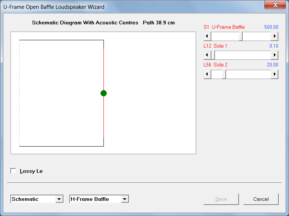The image size is (289, 216).
Task: Close the U-Frame wizard window
Action: click(275, 5)
